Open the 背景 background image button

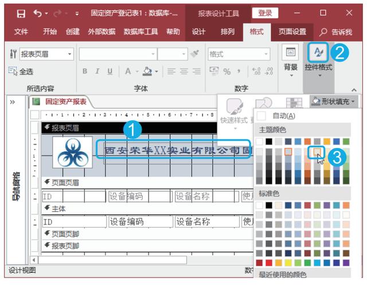[x=291, y=61]
